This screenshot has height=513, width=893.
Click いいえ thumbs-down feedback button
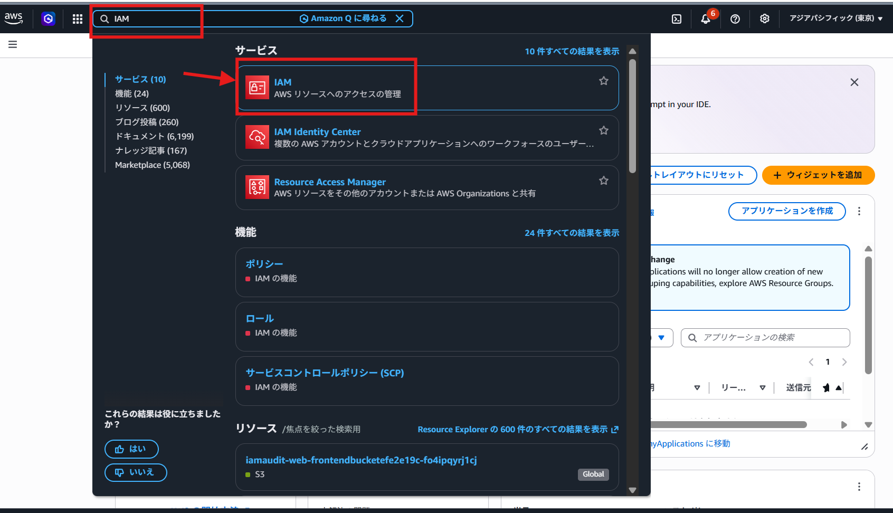pos(136,472)
